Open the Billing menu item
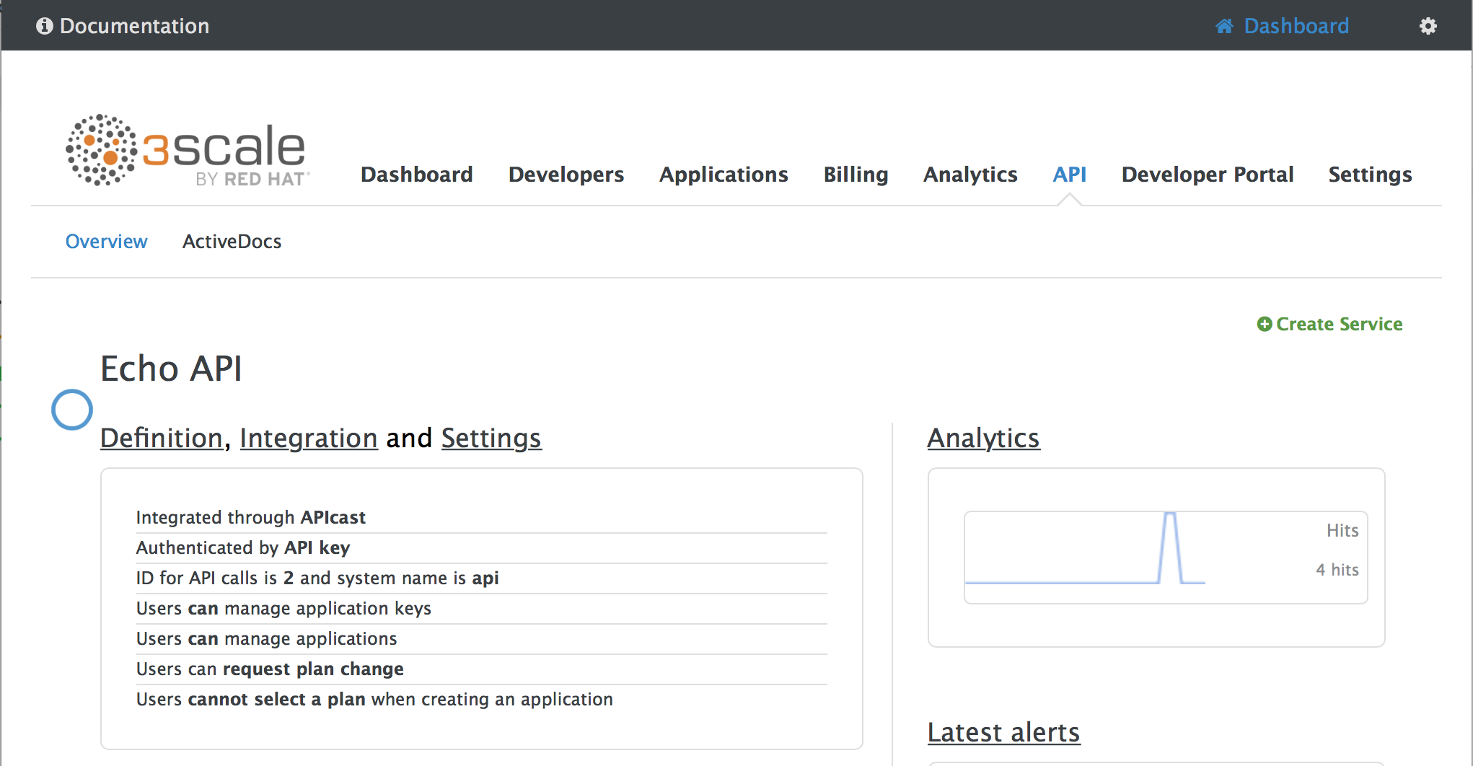This screenshot has height=766, width=1473. click(x=856, y=175)
